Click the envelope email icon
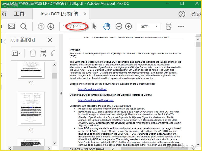 11,26
